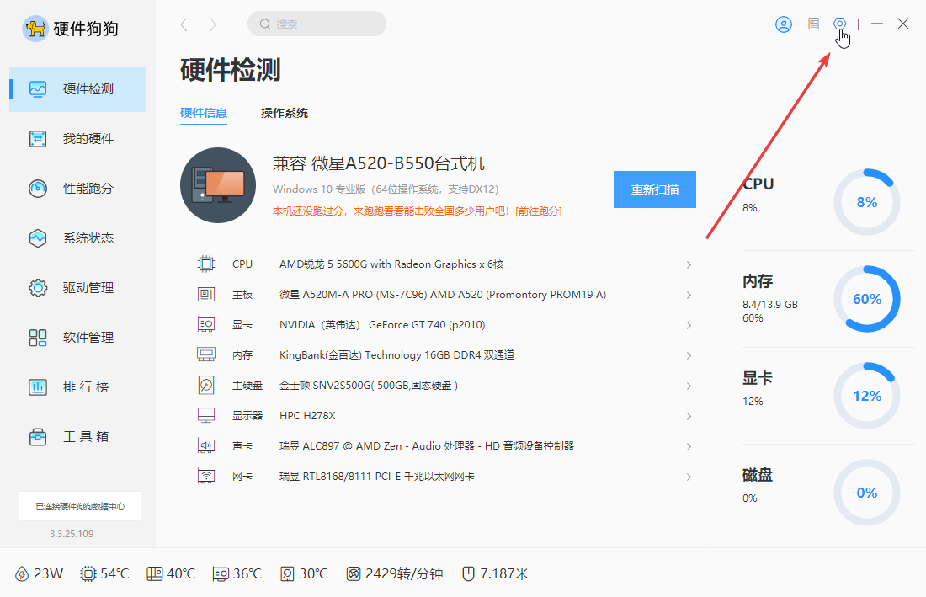
Task: Open 性能跑分 in the sidebar
Action: 88,188
